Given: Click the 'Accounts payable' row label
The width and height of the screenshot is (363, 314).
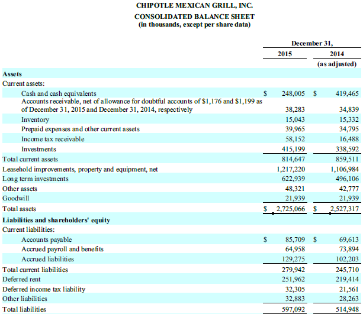Looking at the screenshot, I should (x=47, y=239).
